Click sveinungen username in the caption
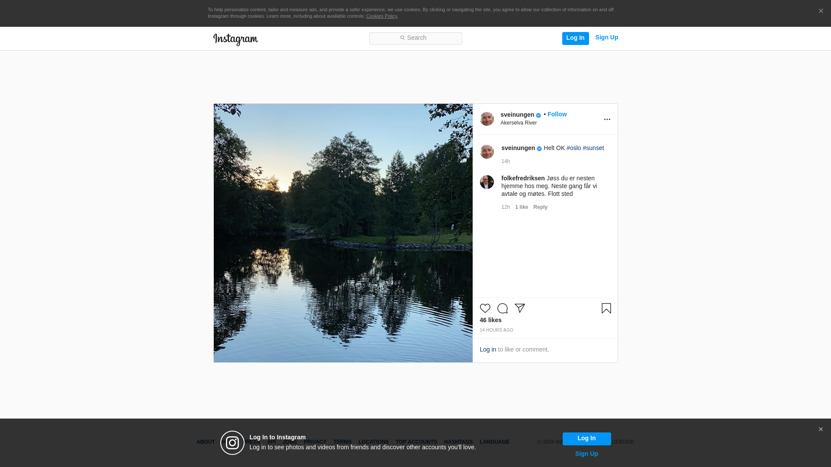This screenshot has height=467, width=831. (518, 148)
